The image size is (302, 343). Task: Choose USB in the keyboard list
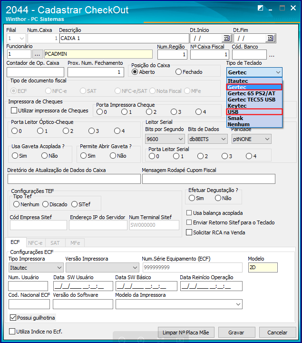(254, 112)
